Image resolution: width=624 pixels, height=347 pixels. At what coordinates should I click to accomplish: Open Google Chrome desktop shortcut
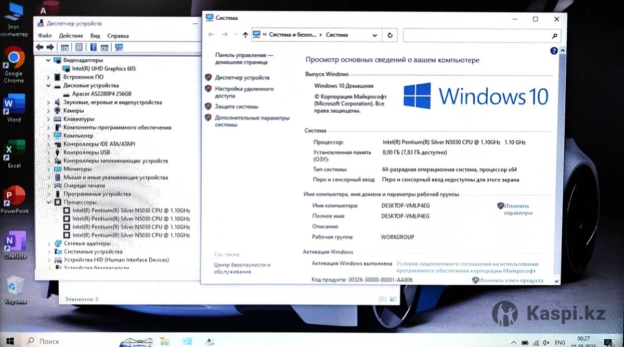click(14, 64)
